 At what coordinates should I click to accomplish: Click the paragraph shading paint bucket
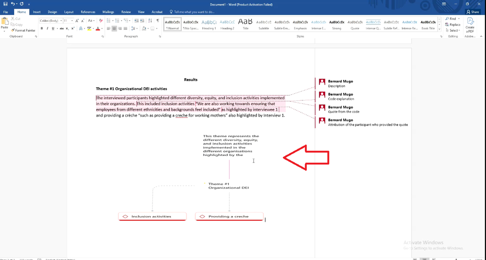click(x=144, y=28)
